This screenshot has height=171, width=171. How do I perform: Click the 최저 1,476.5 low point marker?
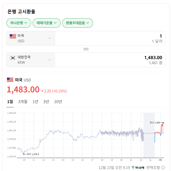pyautogui.click(x=24, y=154)
